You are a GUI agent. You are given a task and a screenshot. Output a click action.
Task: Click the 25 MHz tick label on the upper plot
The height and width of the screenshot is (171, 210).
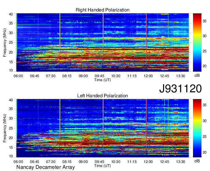(11, 42)
